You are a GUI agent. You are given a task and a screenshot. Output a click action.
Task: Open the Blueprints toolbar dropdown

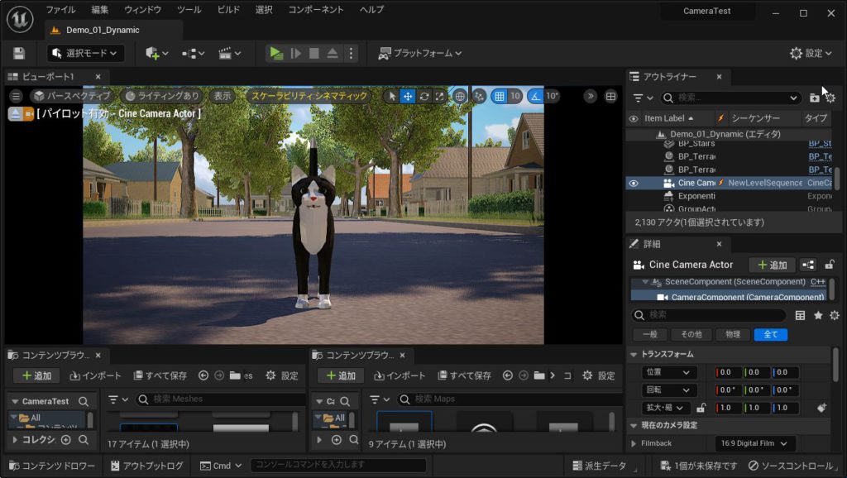tap(193, 53)
